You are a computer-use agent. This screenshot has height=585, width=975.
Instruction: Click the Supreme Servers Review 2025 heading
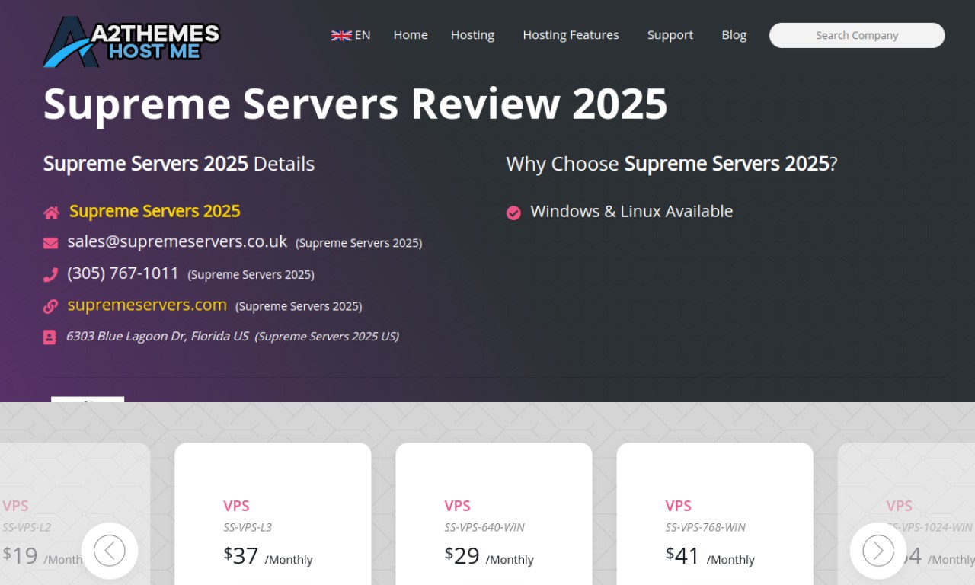point(355,104)
